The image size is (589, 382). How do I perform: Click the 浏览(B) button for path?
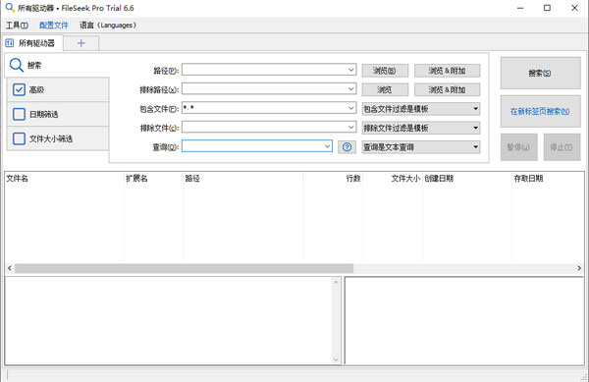point(385,71)
